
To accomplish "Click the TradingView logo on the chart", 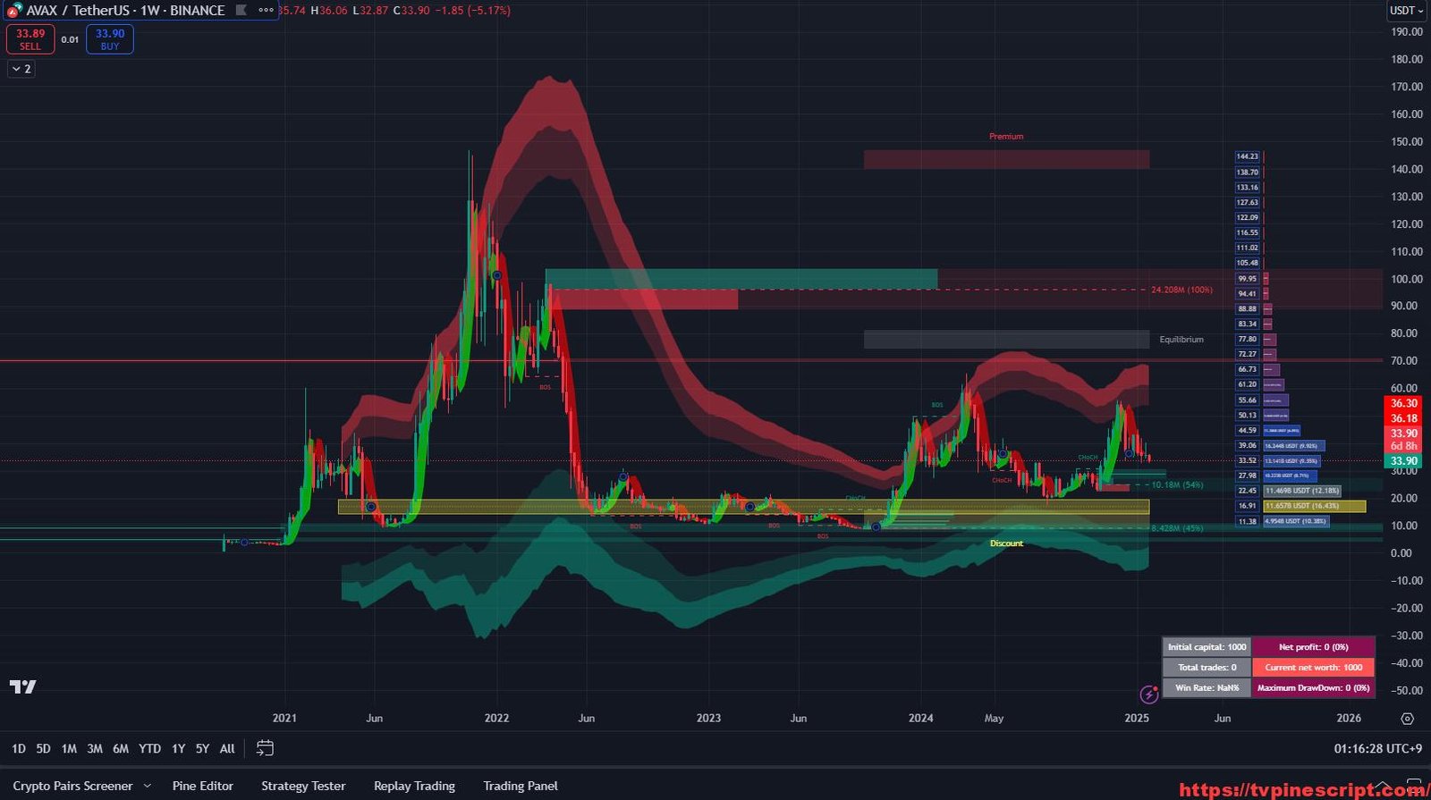I will 23,686.
